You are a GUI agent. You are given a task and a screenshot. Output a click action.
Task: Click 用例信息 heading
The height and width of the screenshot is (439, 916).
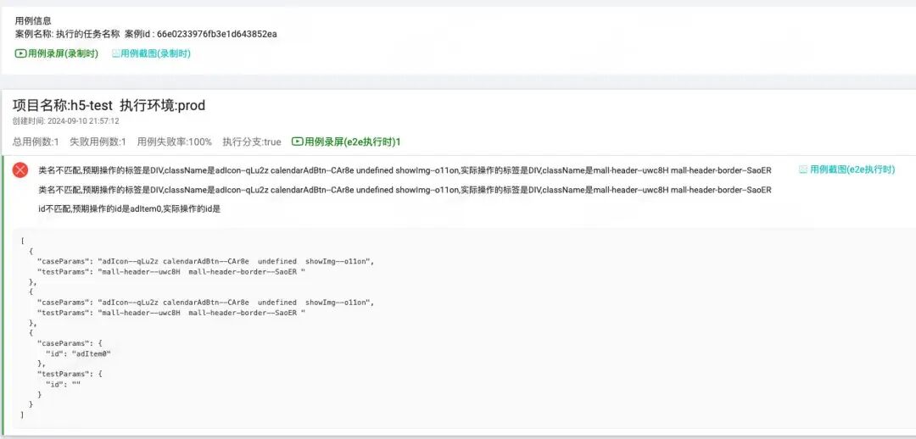pos(33,21)
